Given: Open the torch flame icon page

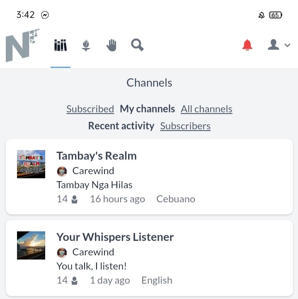Looking at the screenshot, I should [x=86, y=45].
